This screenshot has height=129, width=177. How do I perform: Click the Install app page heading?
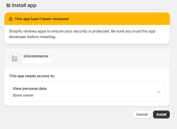[24, 5]
